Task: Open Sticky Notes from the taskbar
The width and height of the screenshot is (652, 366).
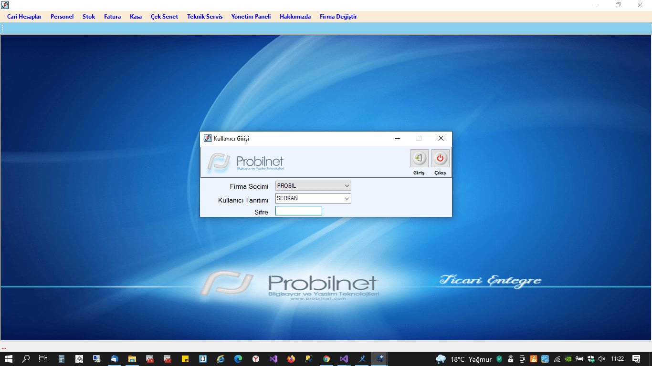Action: click(185, 359)
